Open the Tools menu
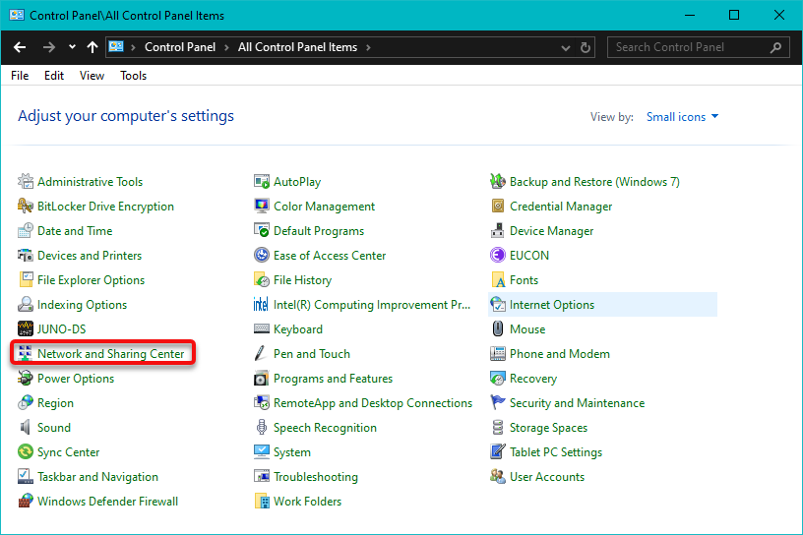Screen dimensions: 803x535 pyautogui.click(x=133, y=76)
